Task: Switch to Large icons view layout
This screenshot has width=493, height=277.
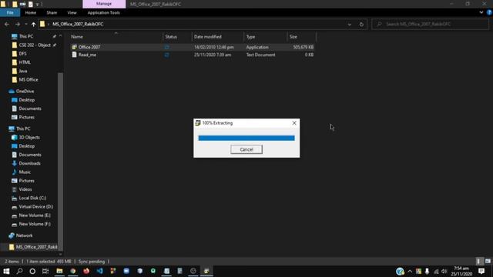Action: pos(488,262)
